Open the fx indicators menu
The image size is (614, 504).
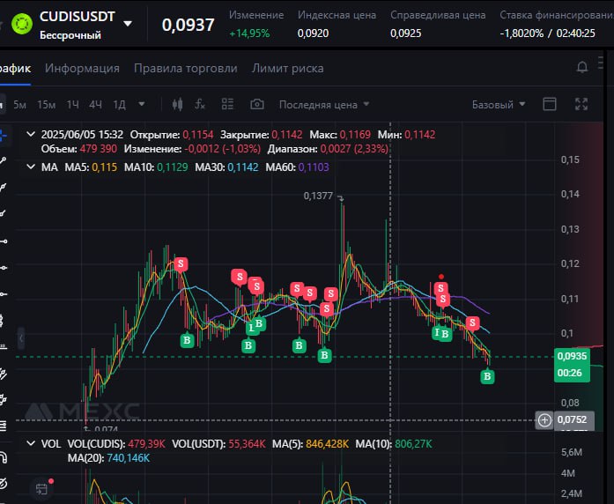point(200,104)
